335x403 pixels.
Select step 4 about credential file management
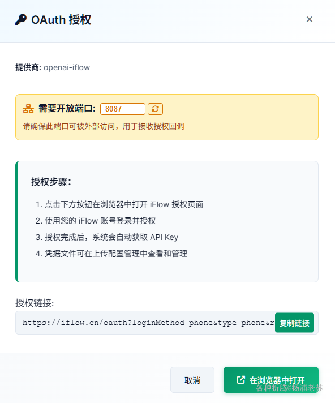tap(111, 254)
